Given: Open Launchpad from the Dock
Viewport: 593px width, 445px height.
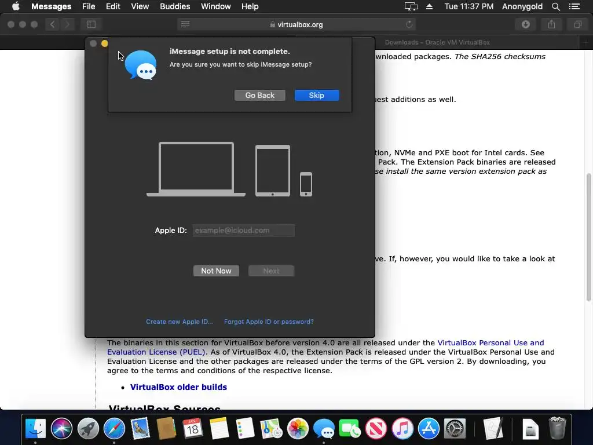Looking at the screenshot, I should pyautogui.click(x=88, y=428).
